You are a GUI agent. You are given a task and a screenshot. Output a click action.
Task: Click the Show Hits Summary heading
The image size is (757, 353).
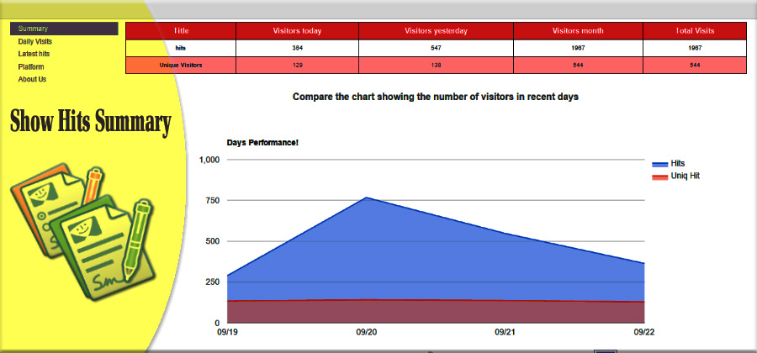(x=90, y=122)
